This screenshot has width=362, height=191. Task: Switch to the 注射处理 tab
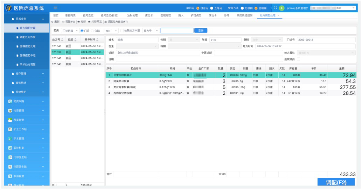(132, 15)
